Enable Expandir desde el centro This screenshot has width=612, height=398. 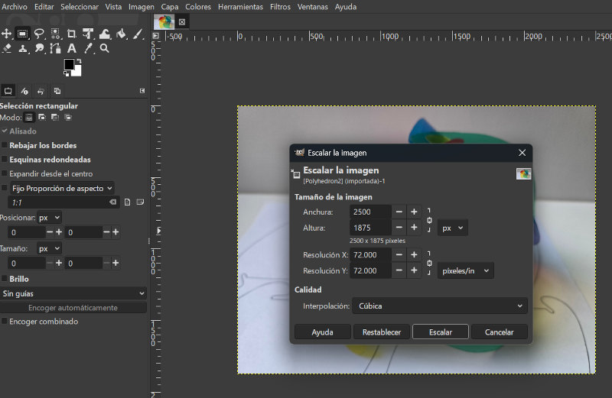[5, 174]
